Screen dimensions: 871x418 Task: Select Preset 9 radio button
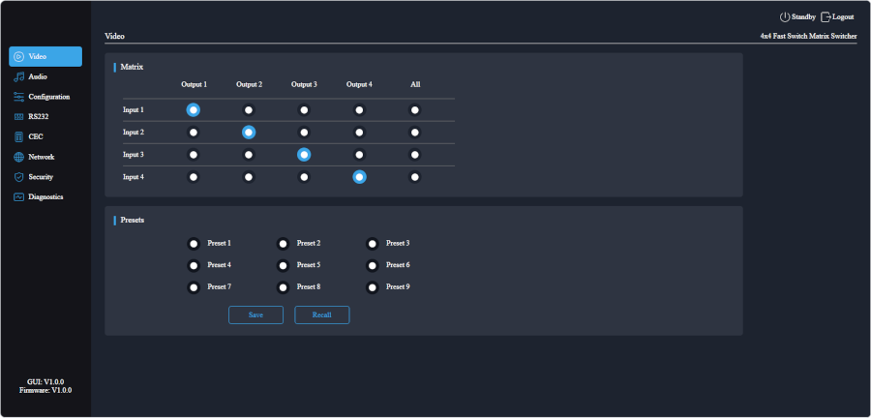click(373, 287)
